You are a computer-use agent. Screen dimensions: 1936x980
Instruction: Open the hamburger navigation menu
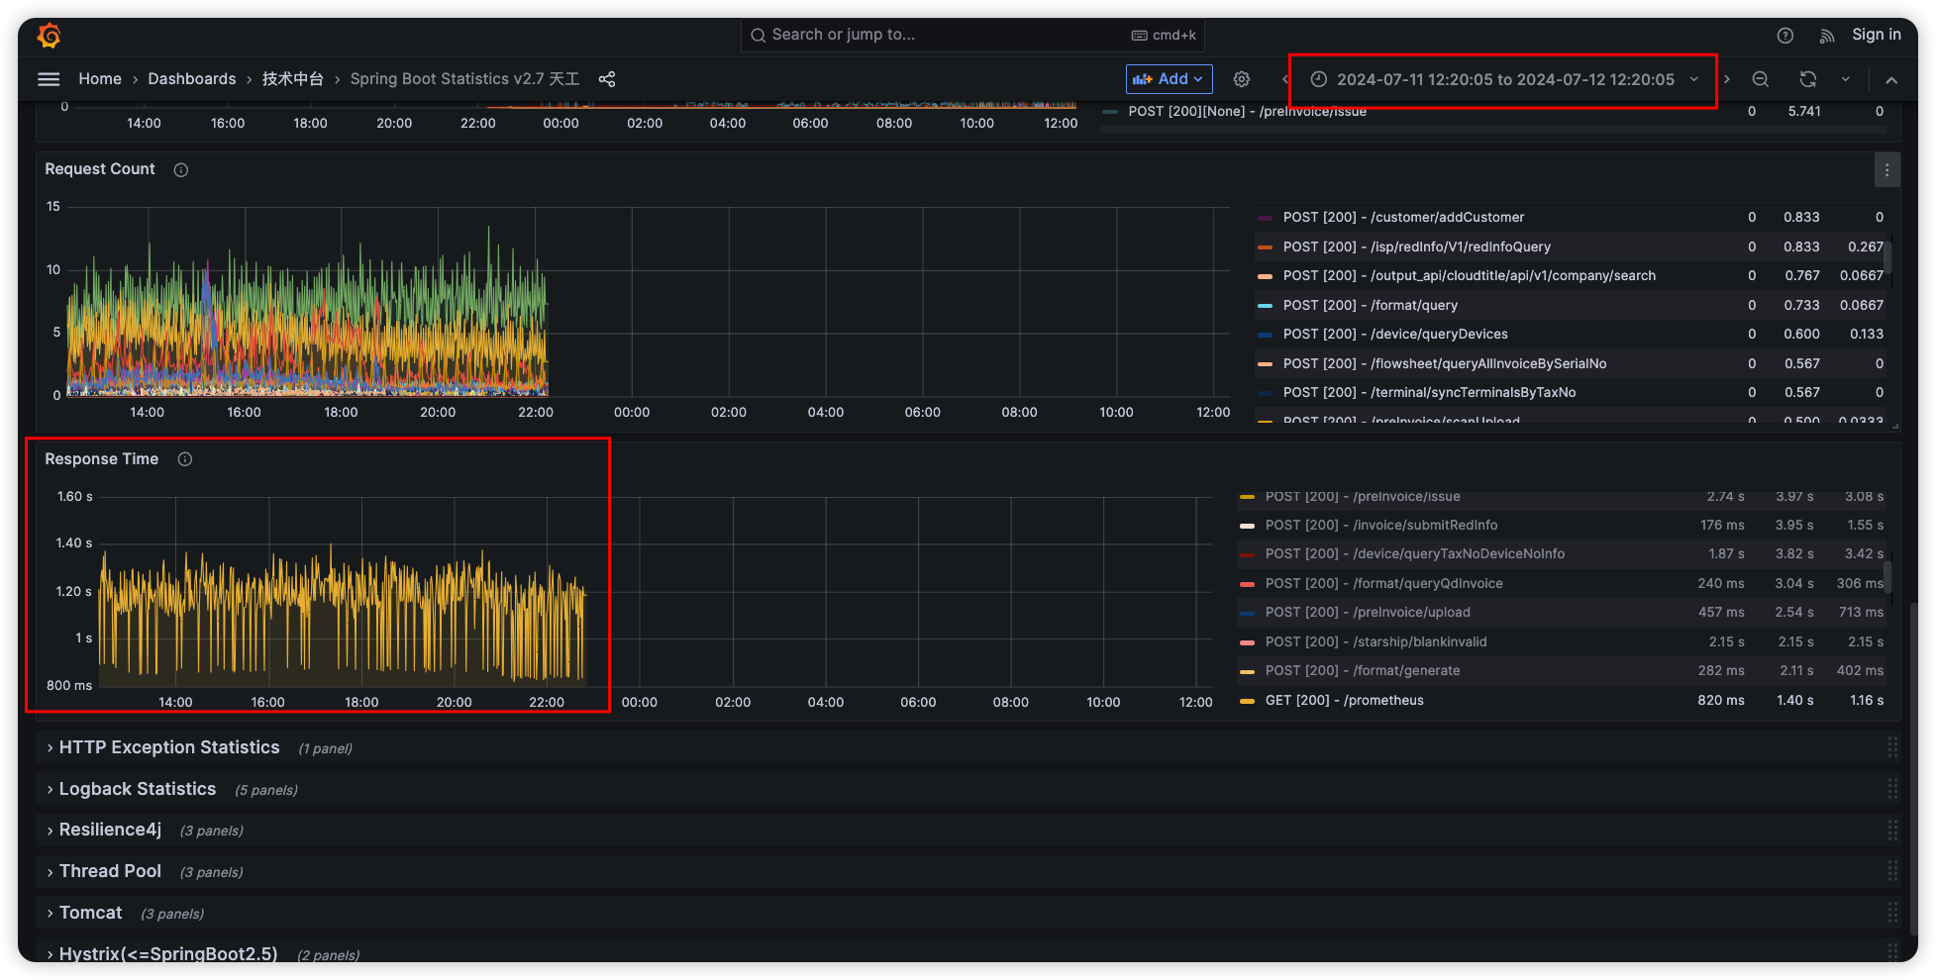tap(49, 79)
